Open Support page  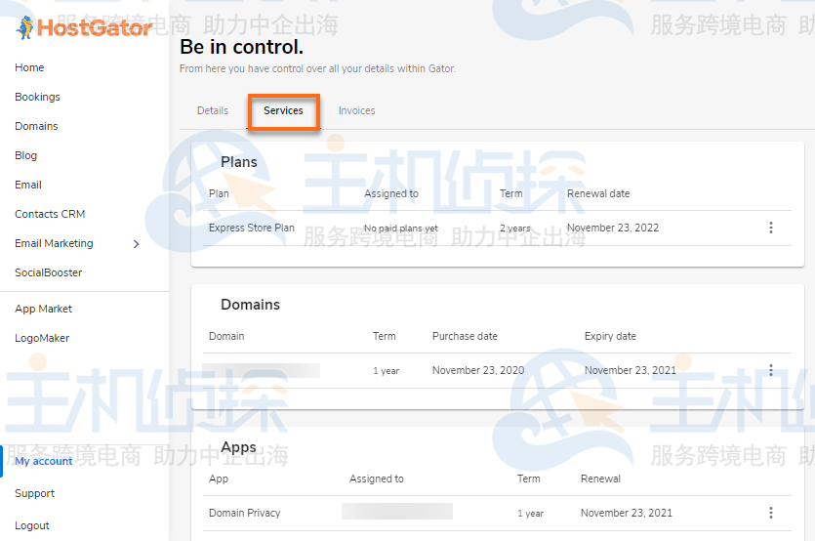35,494
